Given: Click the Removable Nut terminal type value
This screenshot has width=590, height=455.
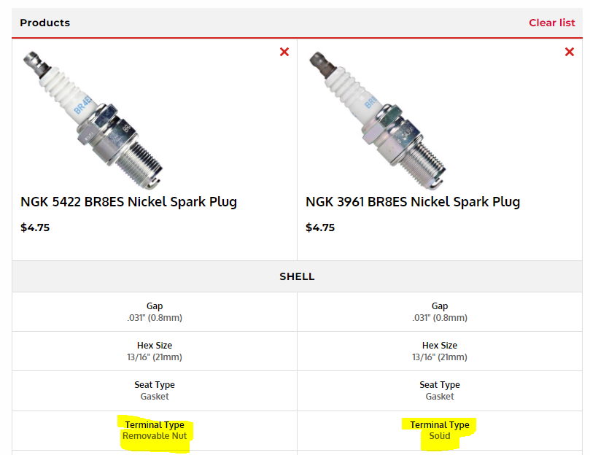Looking at the screenshot, I should point(155,436).
